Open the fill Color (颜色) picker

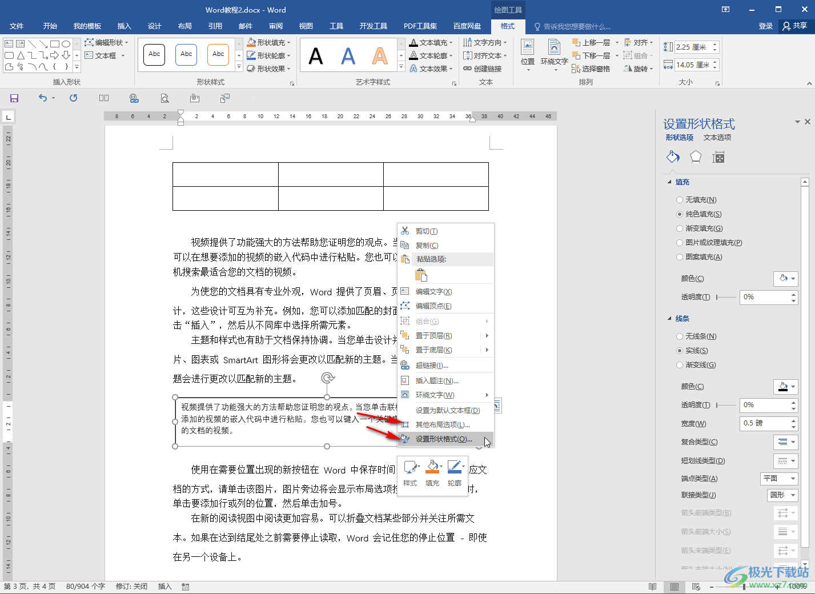point(786,279)
